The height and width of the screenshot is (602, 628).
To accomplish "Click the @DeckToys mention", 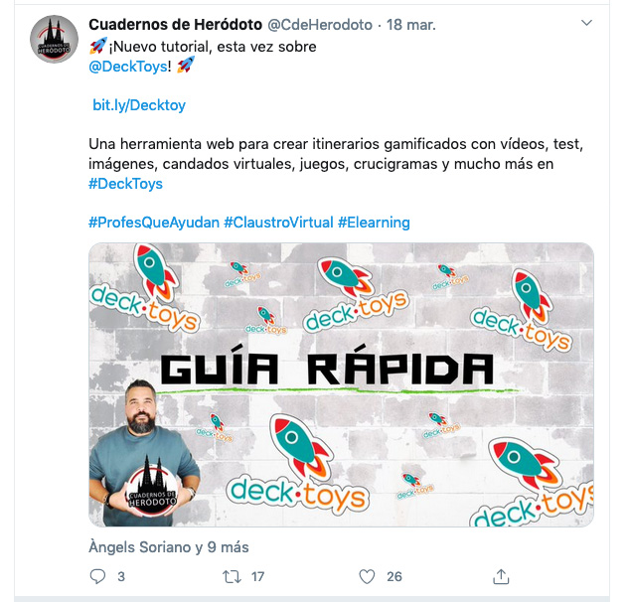I will pos(128,67).
